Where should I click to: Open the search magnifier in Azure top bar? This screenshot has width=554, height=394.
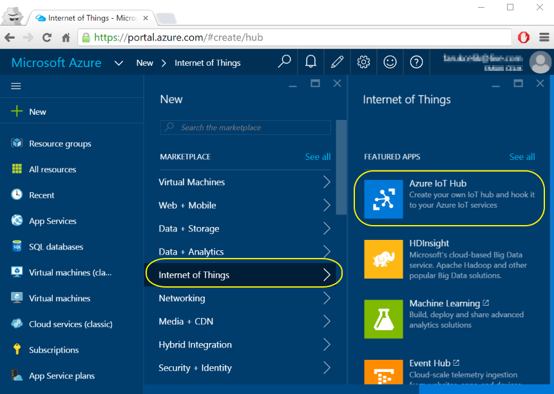(285, 63)
